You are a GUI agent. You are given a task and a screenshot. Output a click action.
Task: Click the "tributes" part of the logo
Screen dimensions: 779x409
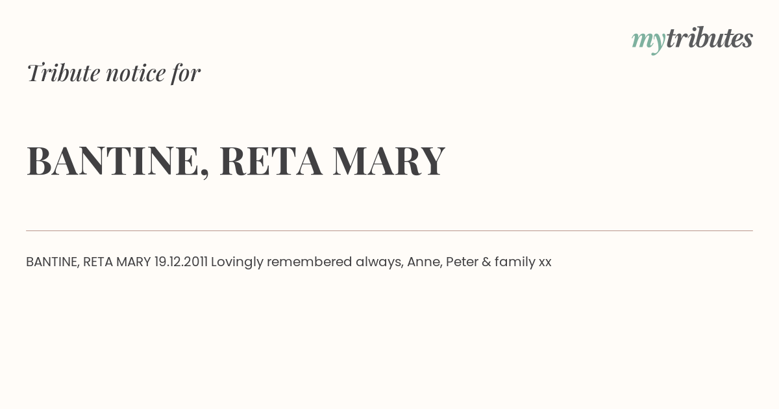coord(710,38)
